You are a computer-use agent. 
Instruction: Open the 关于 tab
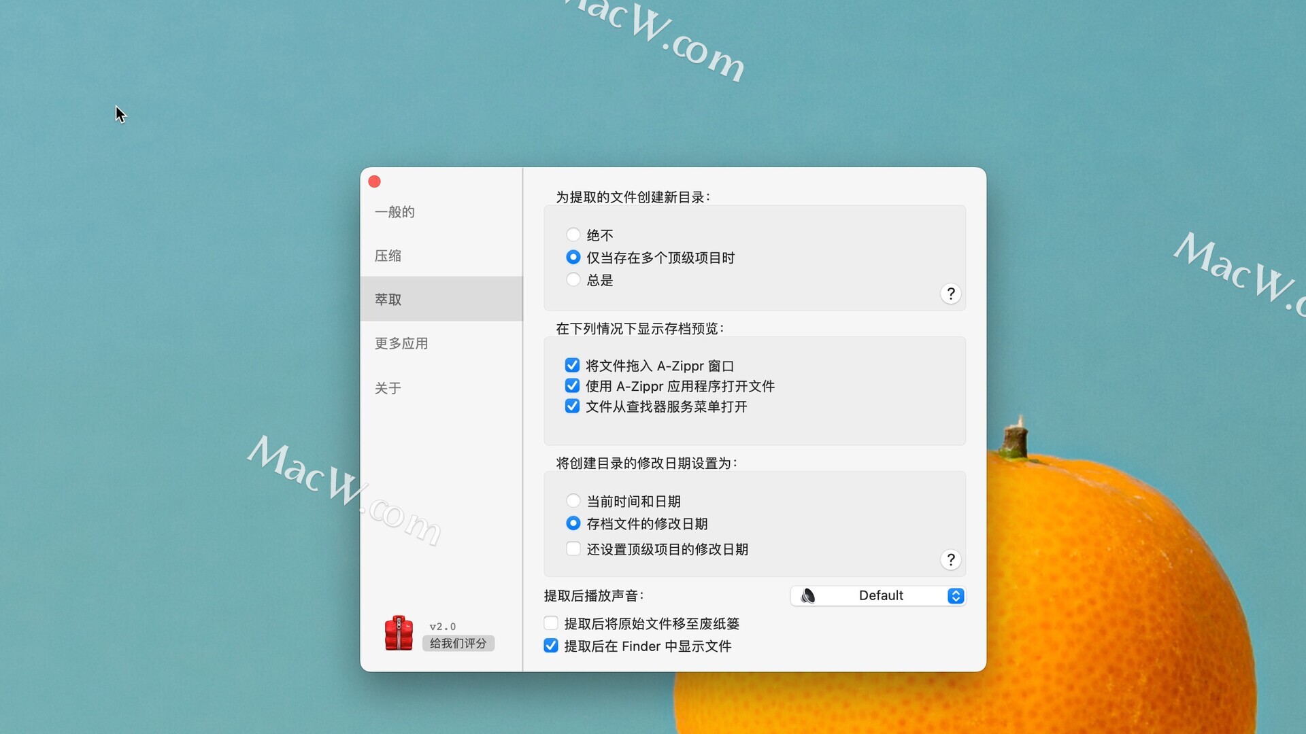[441, 388]
